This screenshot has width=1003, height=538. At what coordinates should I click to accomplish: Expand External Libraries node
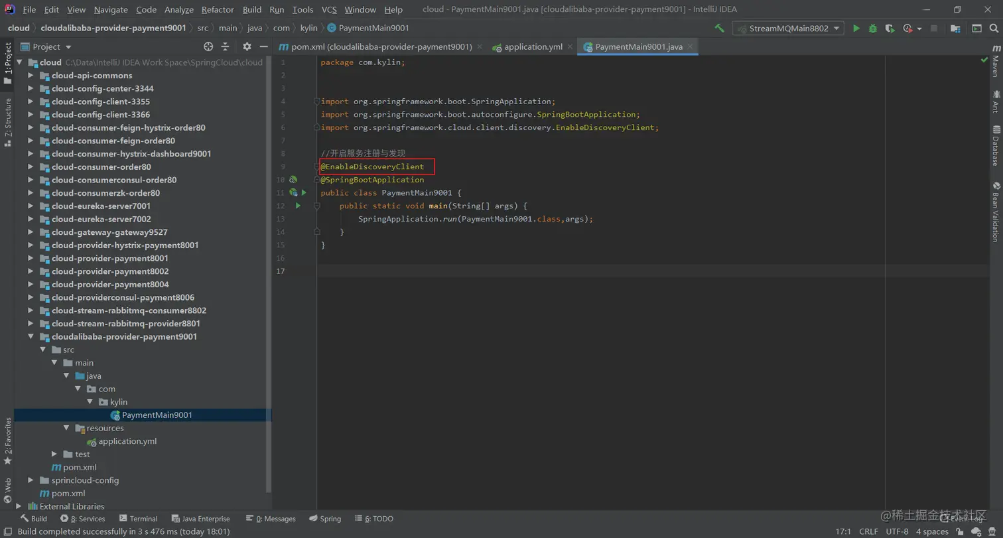point(19,506)
